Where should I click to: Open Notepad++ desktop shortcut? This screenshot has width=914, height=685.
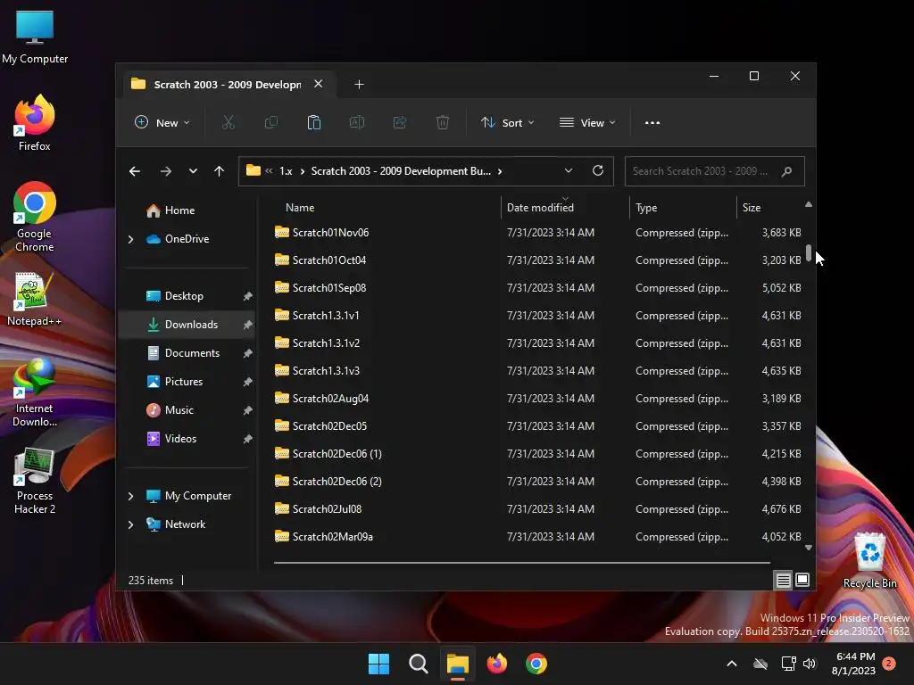click(x=35, y=298)
